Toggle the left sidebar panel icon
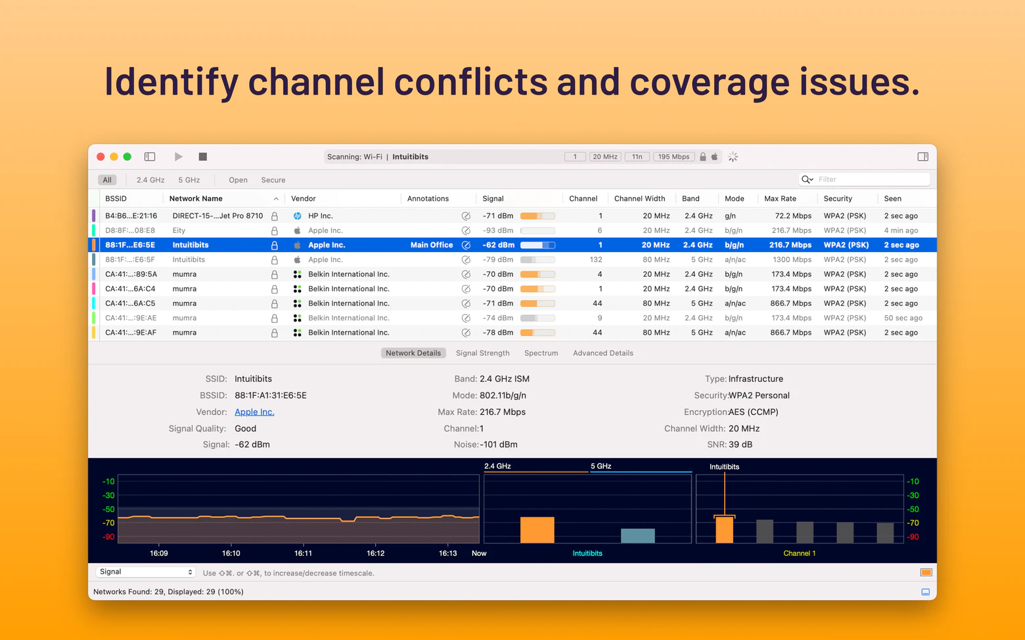This screenshot has height=640, width=1025. coord(150,157)
